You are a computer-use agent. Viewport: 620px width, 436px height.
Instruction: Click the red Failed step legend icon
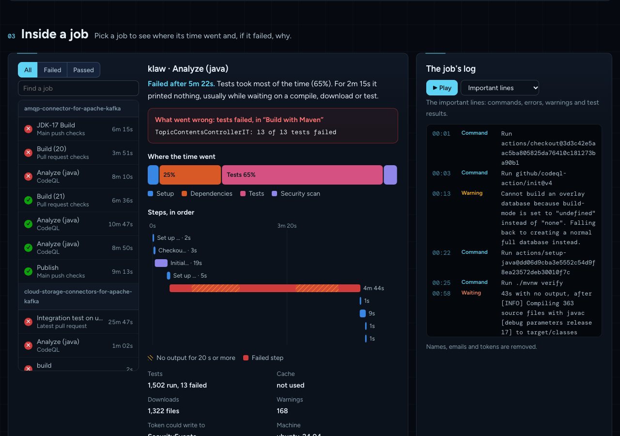246,358
